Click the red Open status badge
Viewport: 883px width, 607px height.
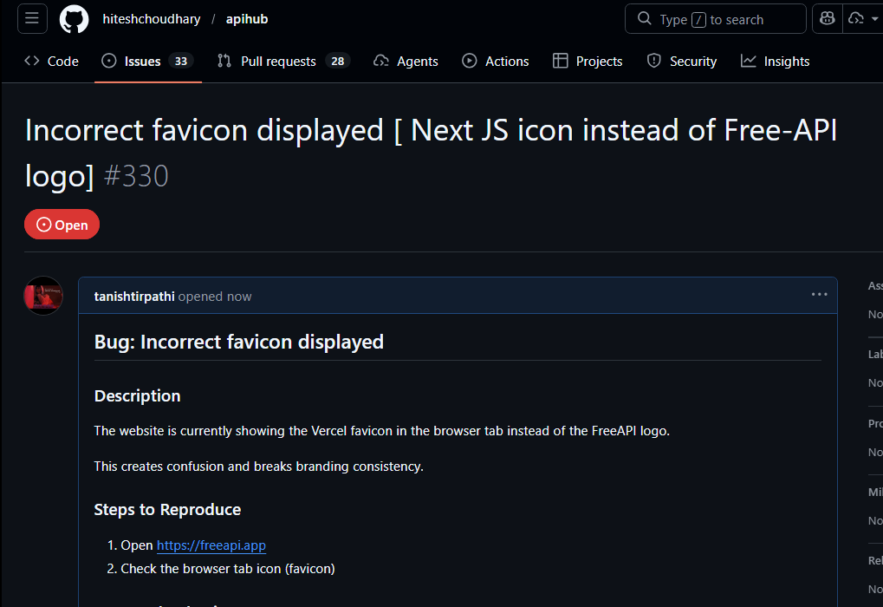(62, 225)
